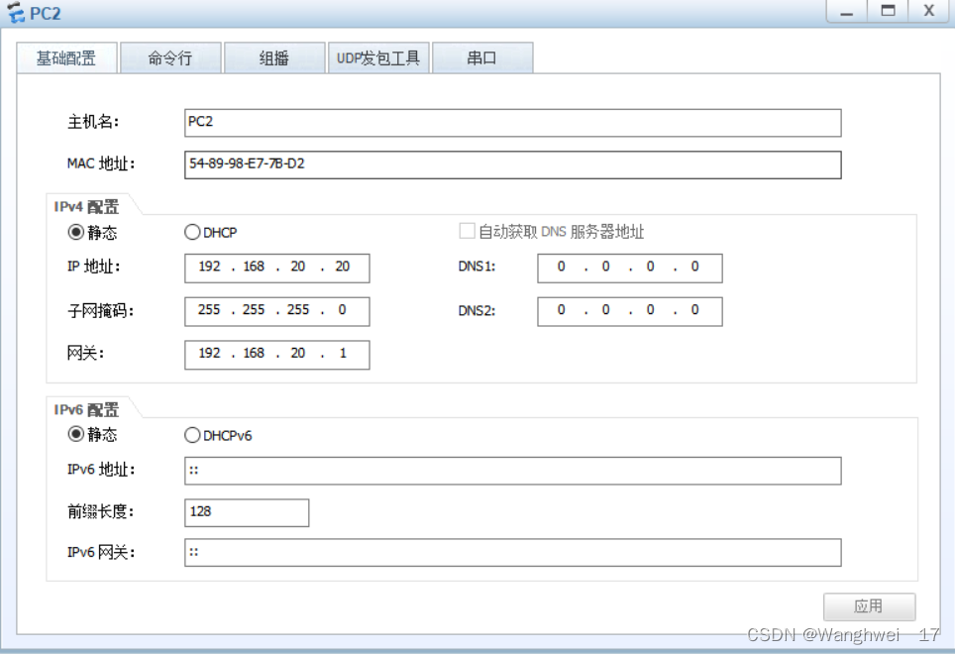The height and width of the screenshot is (654, 955).
Task: Open the 串口 tab
Action: pos(482,58)
